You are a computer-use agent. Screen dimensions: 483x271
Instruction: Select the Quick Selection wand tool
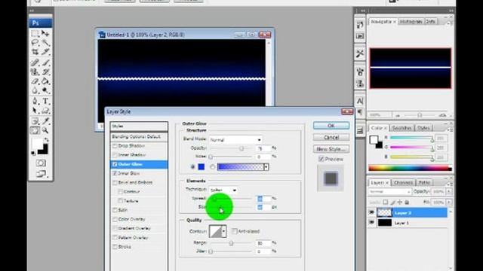click(x=45, y=42)
